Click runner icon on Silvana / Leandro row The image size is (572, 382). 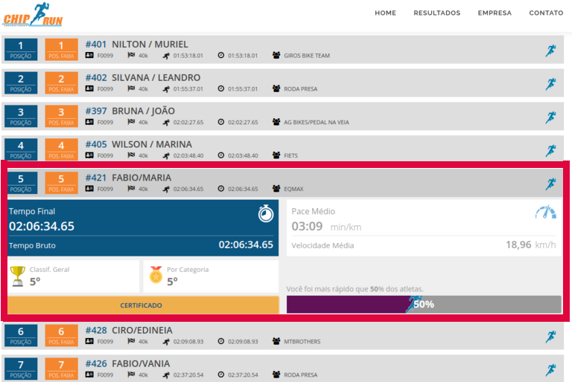point(550,84)
